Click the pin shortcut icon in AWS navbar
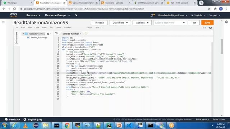This screenshot has width=230, height=129. point(76,15)
